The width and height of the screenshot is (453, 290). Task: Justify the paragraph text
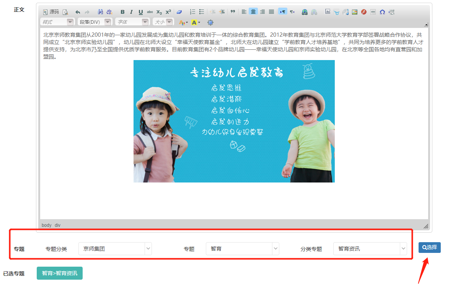[x=272, y=12]
